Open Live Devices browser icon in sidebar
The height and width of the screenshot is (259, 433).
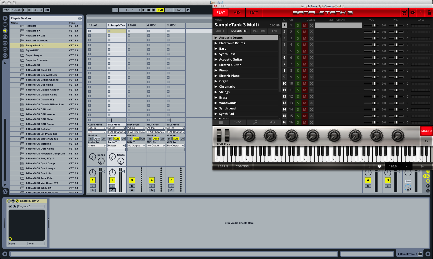pos(5,24)
